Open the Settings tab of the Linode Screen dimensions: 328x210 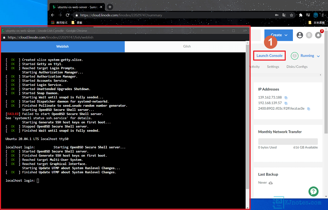273,67
